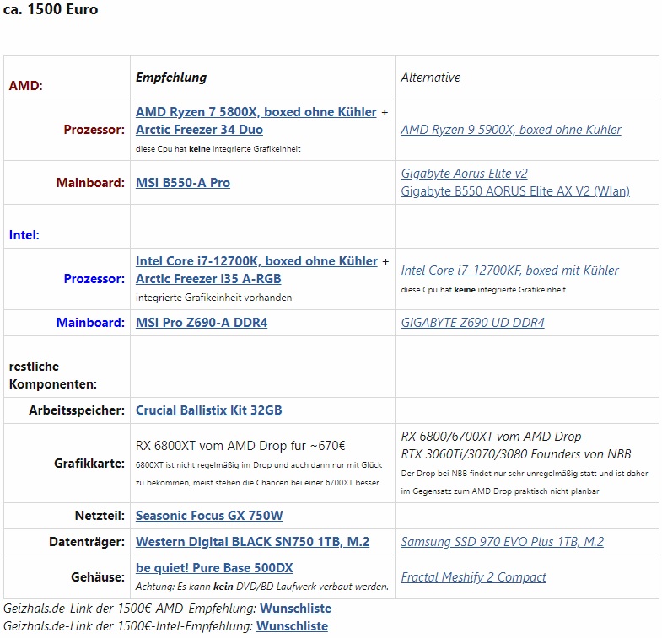Click 'integrierte Grafikeinheit vorhanden' note
662x638 pixels.
(213, 298)
